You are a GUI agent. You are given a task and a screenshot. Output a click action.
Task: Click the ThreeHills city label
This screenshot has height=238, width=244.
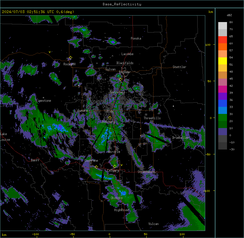click(x=152, y=118)
